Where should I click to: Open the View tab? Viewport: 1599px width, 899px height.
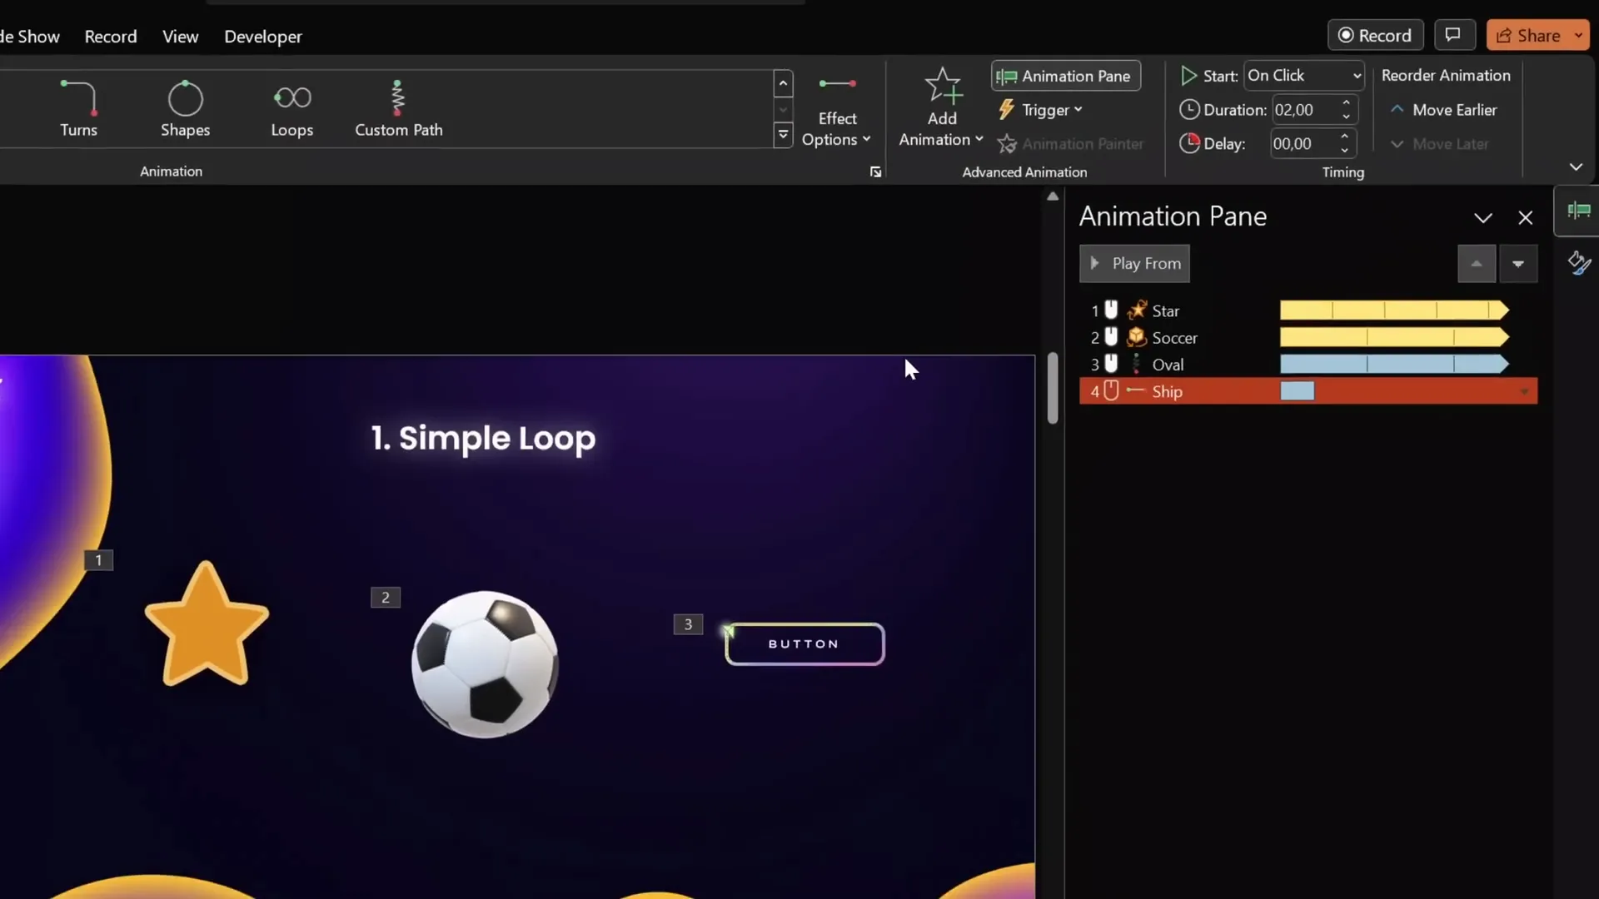coord(180,37)
